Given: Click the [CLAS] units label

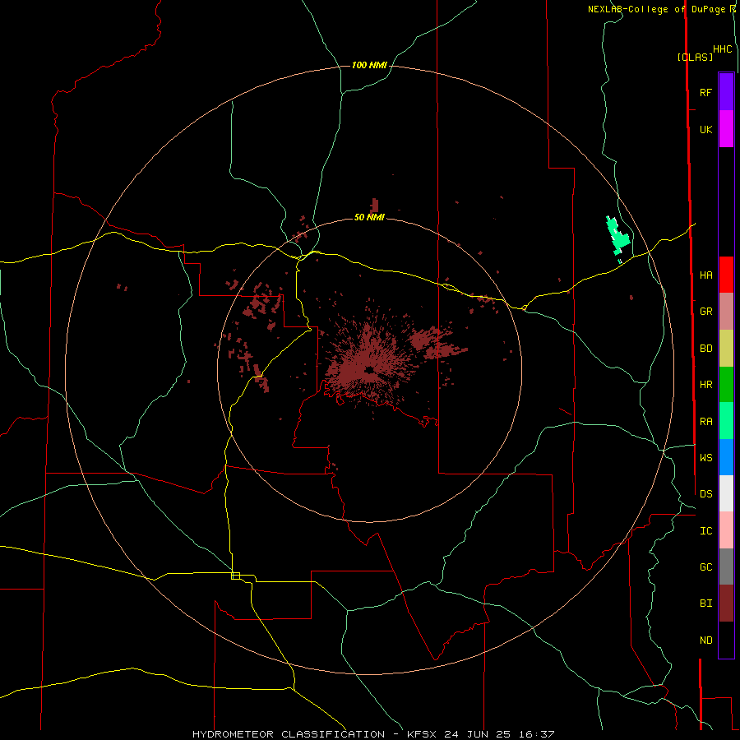Looking at the screenshot, I should (695, 57).
